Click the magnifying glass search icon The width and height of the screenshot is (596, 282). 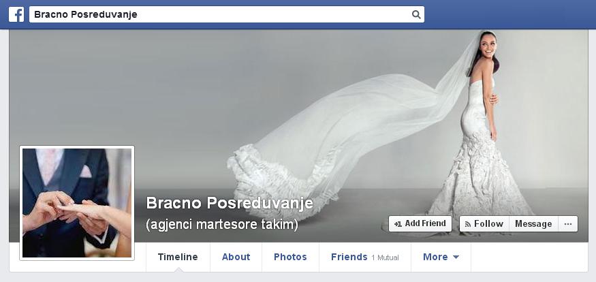[x=416, y=14]
